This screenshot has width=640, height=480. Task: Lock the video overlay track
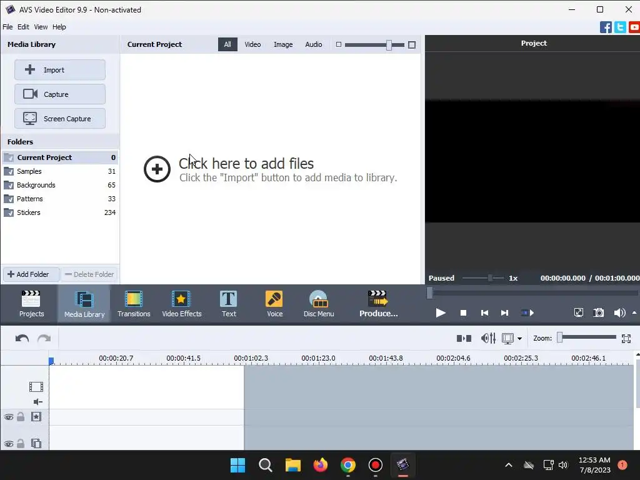21,443
